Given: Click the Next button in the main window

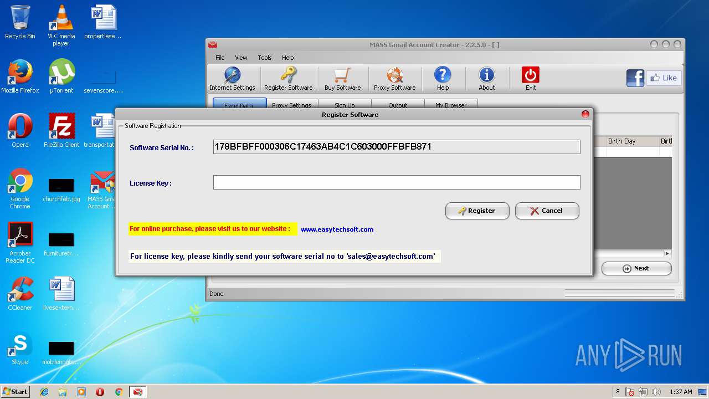Looking at the screenshot, I should (x=636, y=268).
